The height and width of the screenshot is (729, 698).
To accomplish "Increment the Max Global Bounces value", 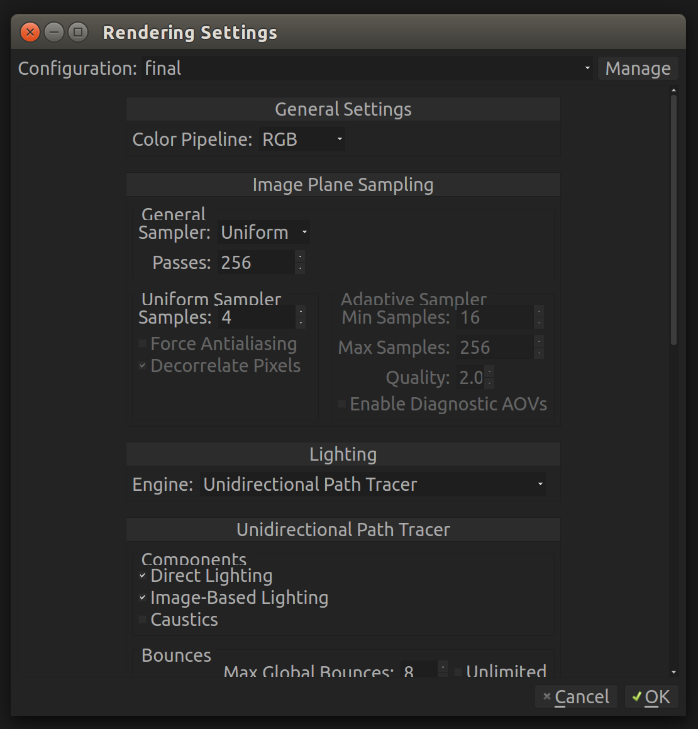I will (442, 667).
